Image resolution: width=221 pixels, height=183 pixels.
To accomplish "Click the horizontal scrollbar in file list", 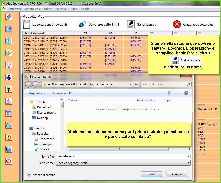I will click(x=119, y=149).
